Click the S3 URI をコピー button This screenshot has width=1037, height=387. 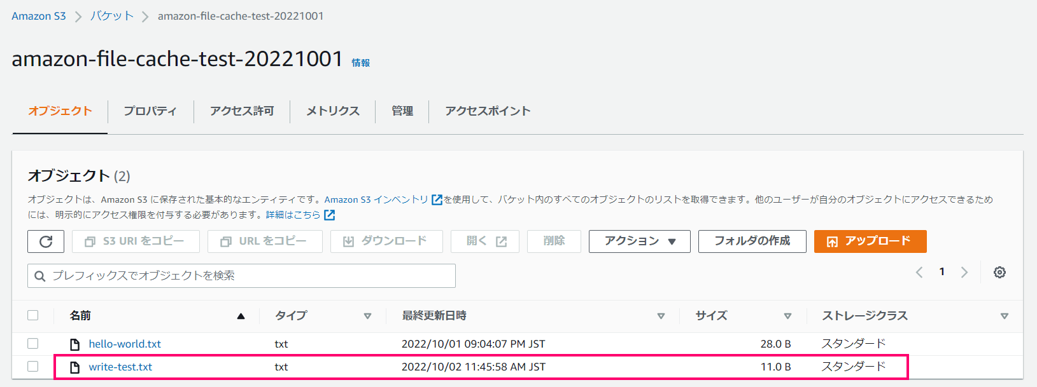pyautogui.click(x=136, y=241)
